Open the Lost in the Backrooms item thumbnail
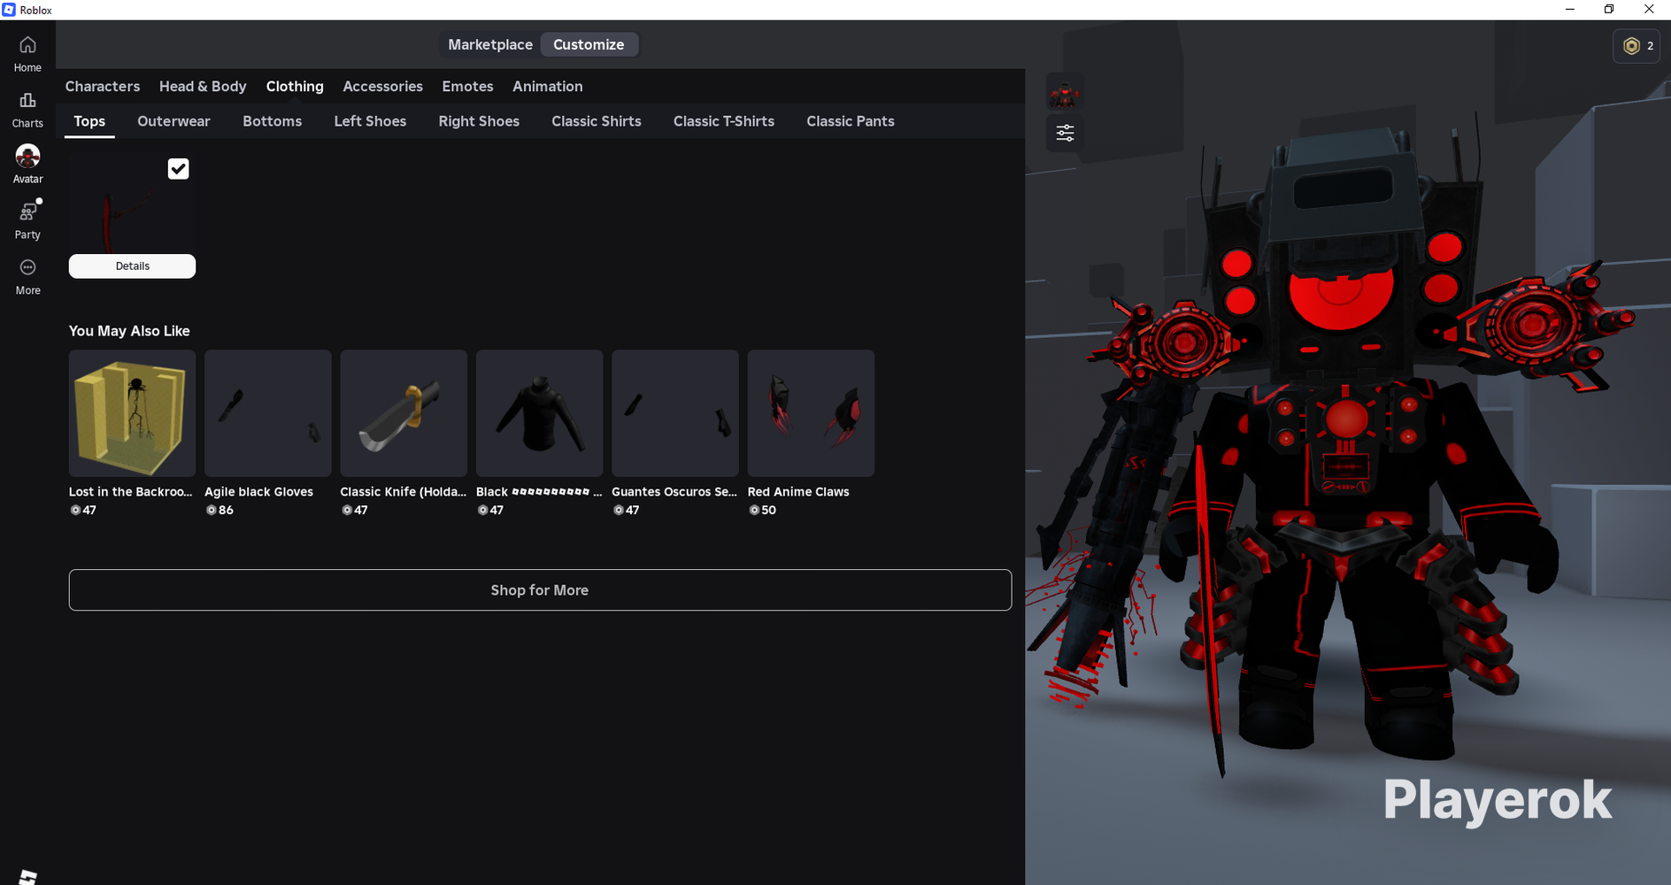1671x885 pixels. [132, 413]
